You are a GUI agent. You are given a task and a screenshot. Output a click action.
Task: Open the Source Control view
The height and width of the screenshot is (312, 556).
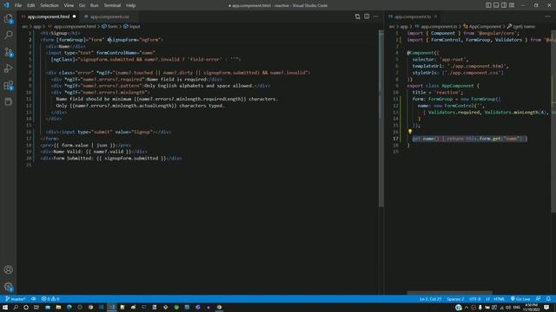(8, 52)
